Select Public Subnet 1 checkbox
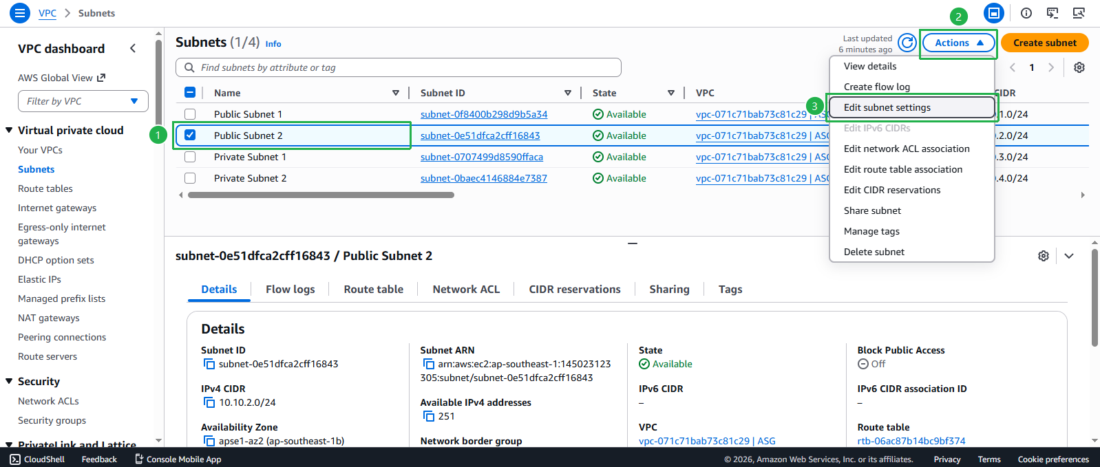Screen dimensions: 1100x467 (x=190, y=114)
